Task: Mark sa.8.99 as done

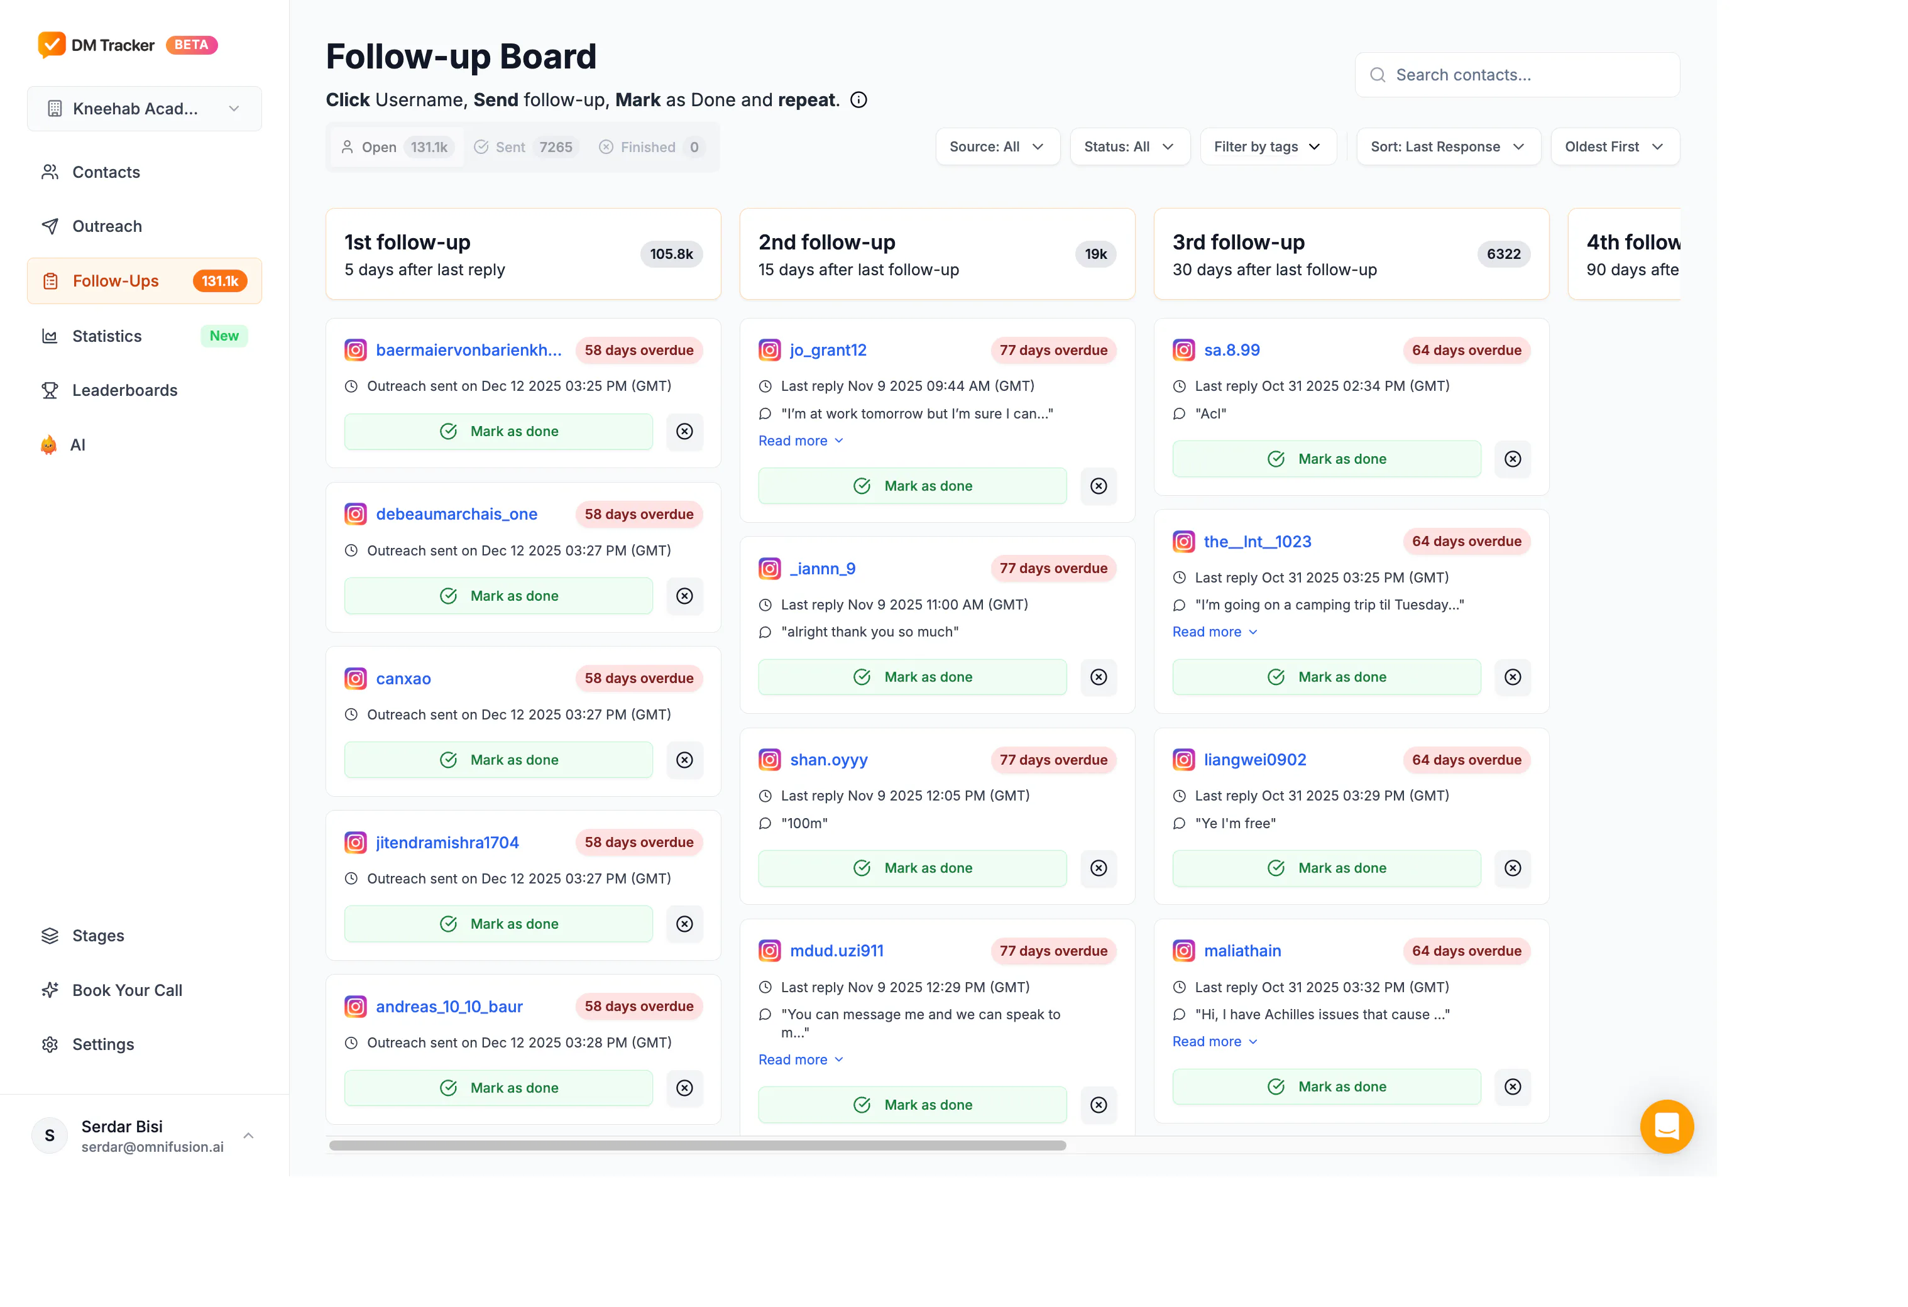Action: (x=1327, y=459)
